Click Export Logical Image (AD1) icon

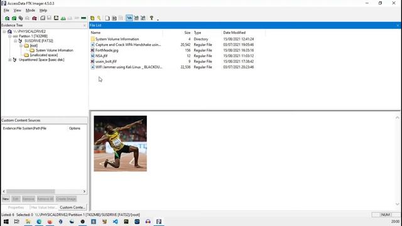coord(56,18)
